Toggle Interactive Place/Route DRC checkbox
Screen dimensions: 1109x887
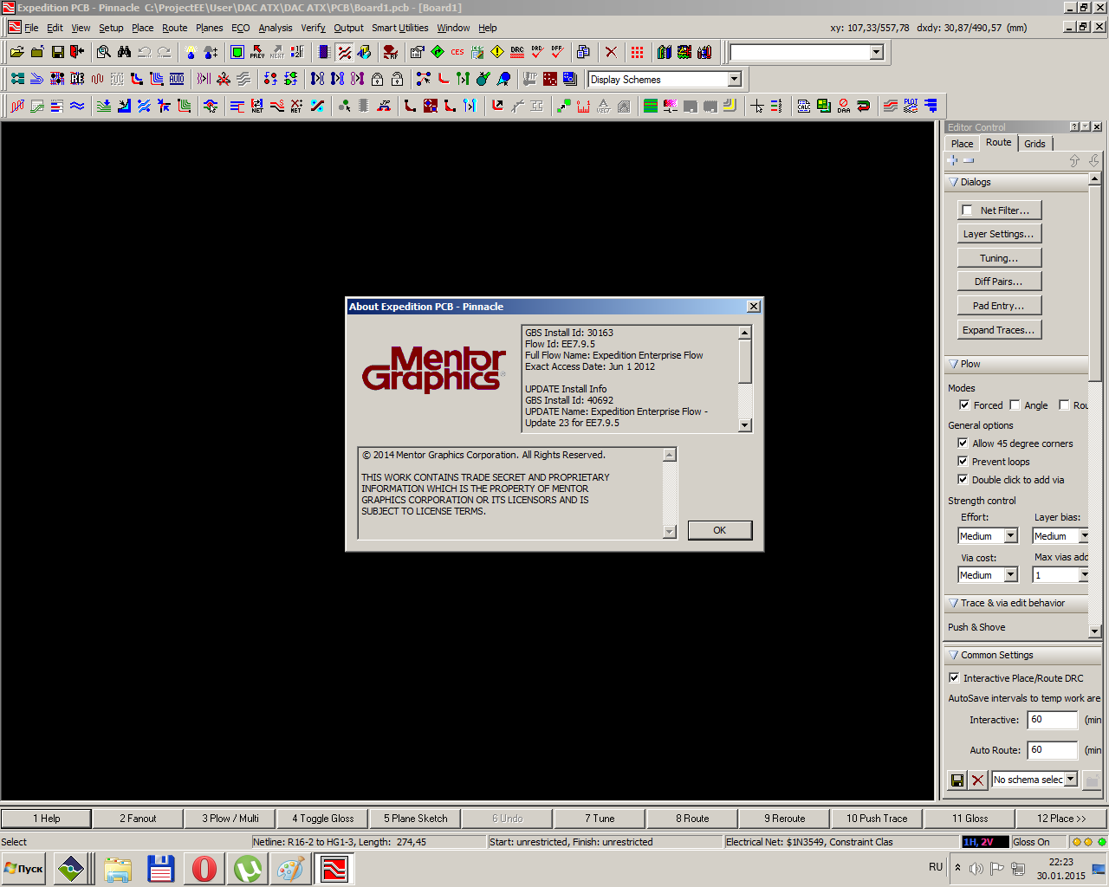coord(954,677)
